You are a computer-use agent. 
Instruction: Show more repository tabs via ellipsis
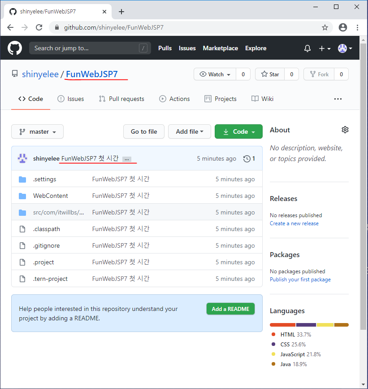click(x=338, y=99)
